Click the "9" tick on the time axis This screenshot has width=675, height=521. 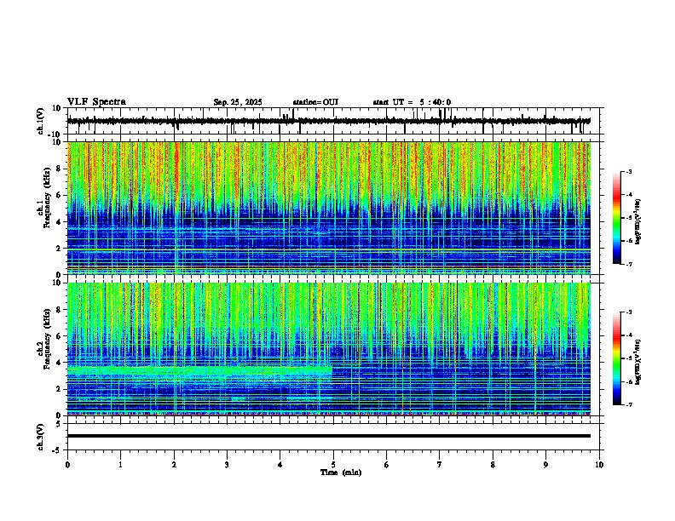click(545, 465)
